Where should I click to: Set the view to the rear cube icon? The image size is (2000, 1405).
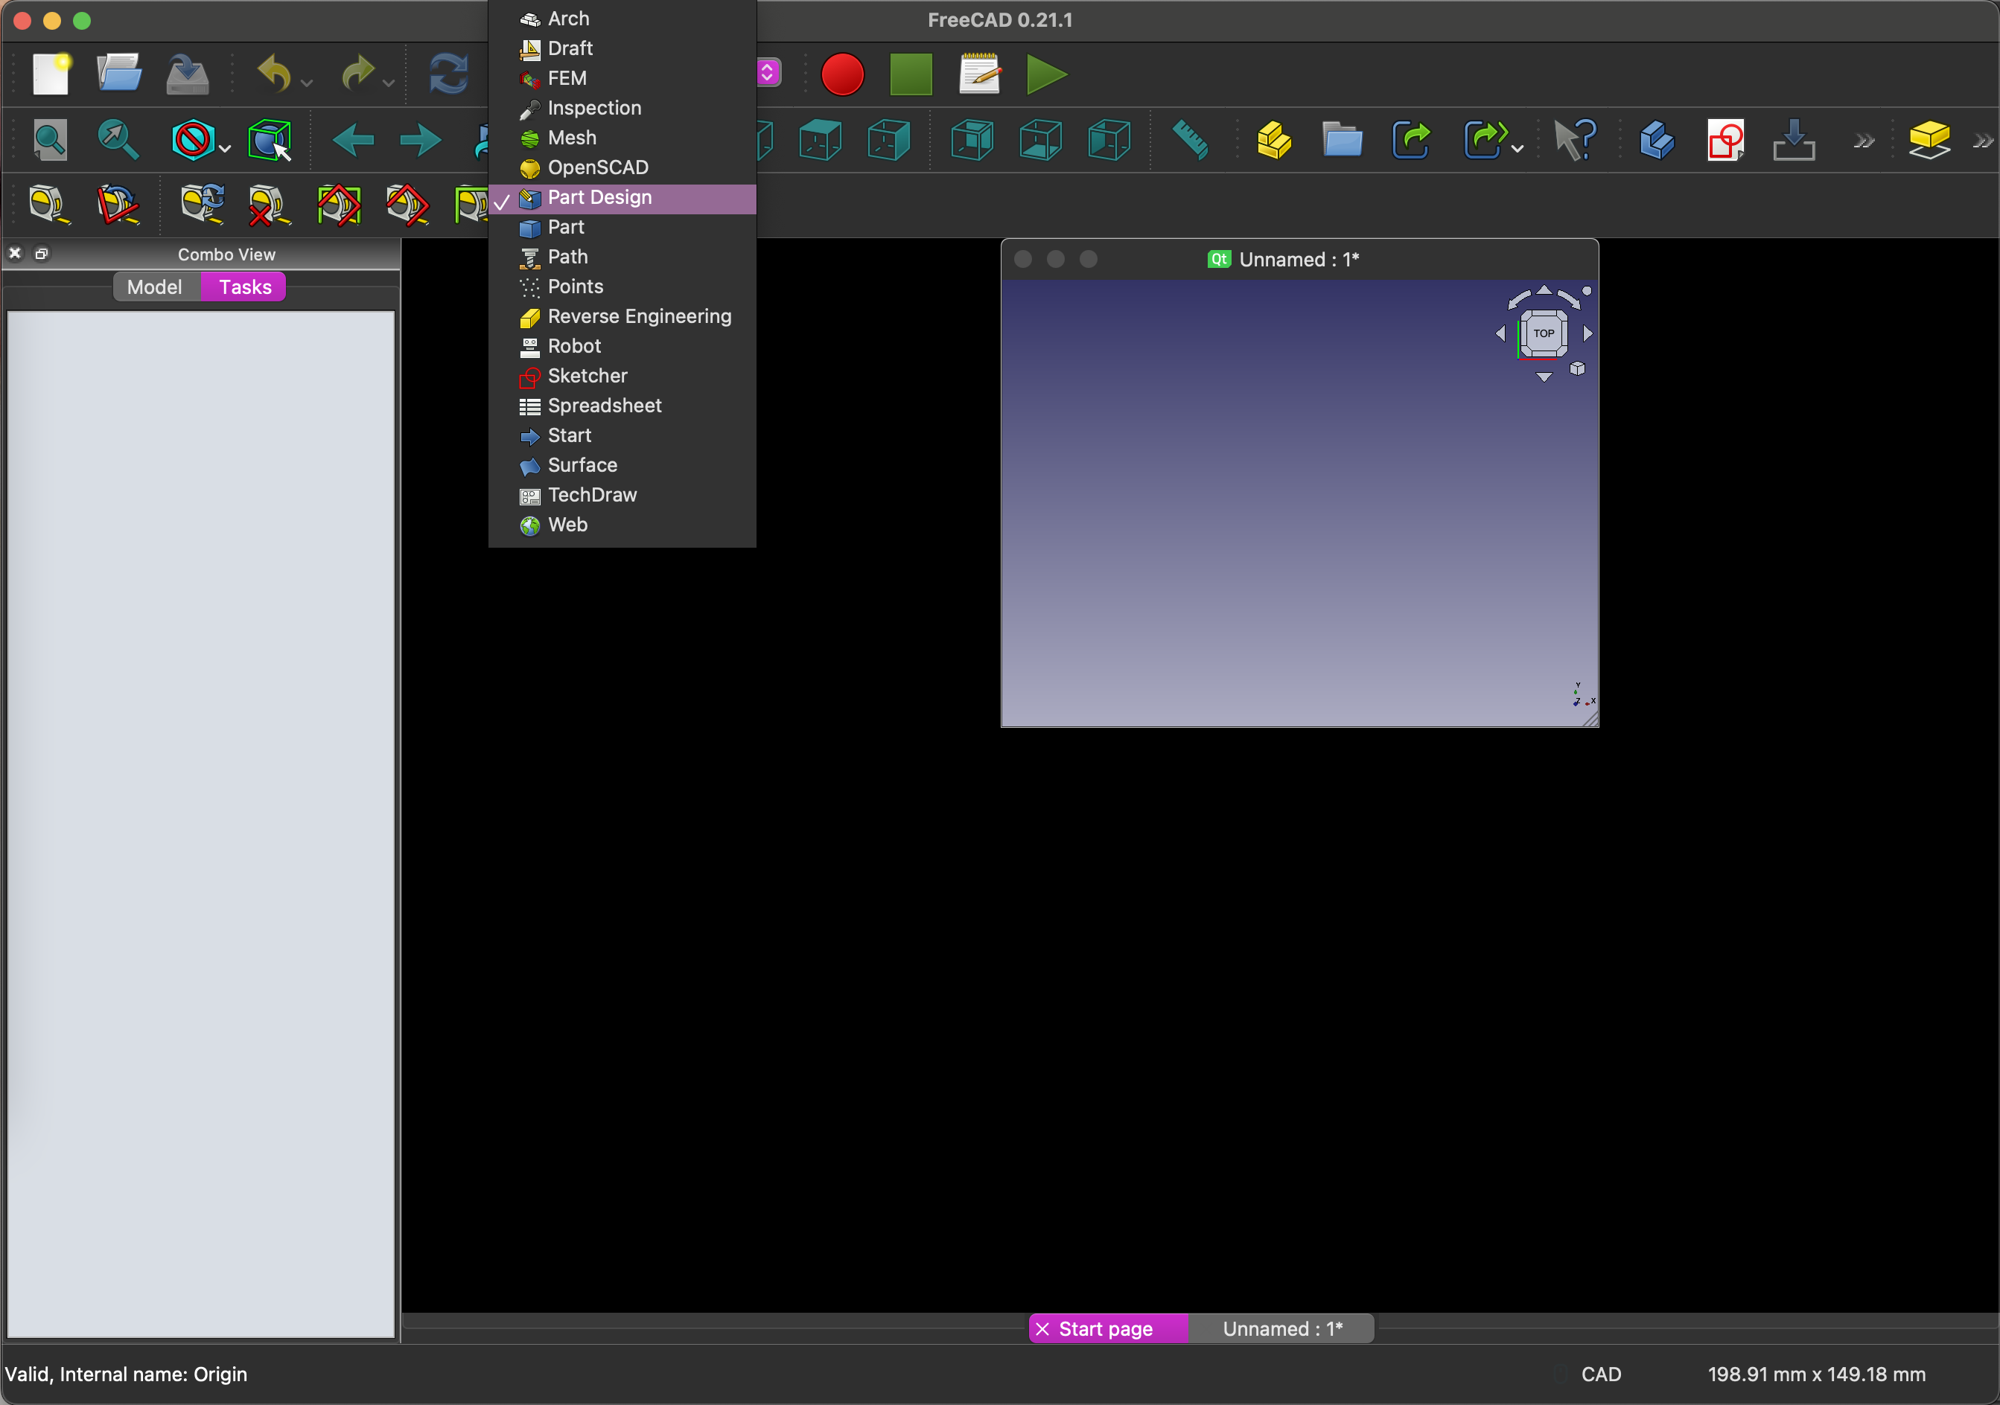click(972, 140)
